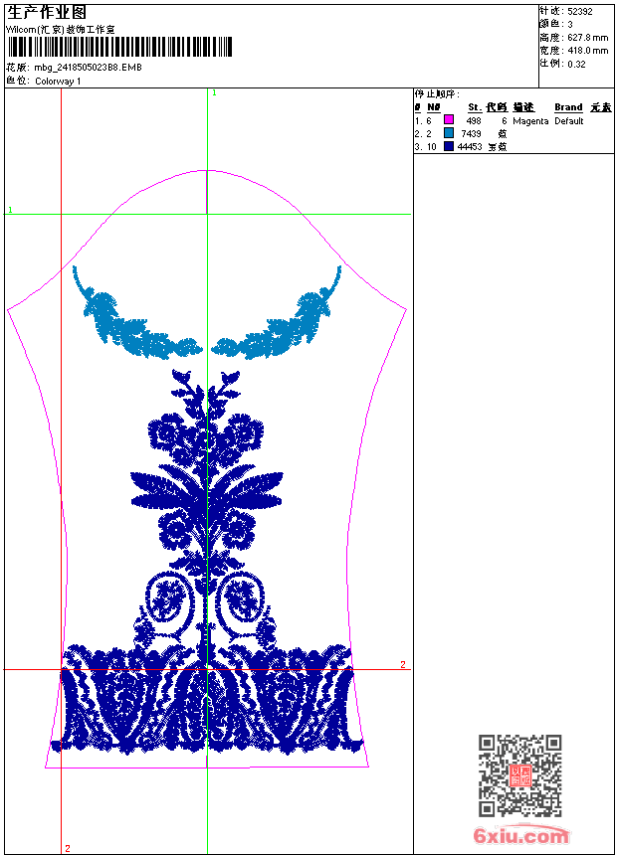Click the Colorway 1 label

58,82
